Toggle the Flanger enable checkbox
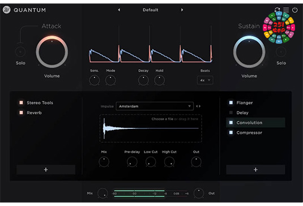The width and height of the screenshot is (303, 206). click(x=231, y=103)
